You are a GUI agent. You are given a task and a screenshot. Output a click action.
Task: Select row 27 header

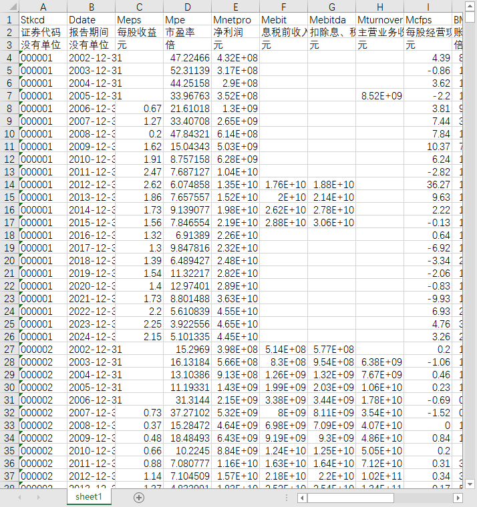(9, 350)
